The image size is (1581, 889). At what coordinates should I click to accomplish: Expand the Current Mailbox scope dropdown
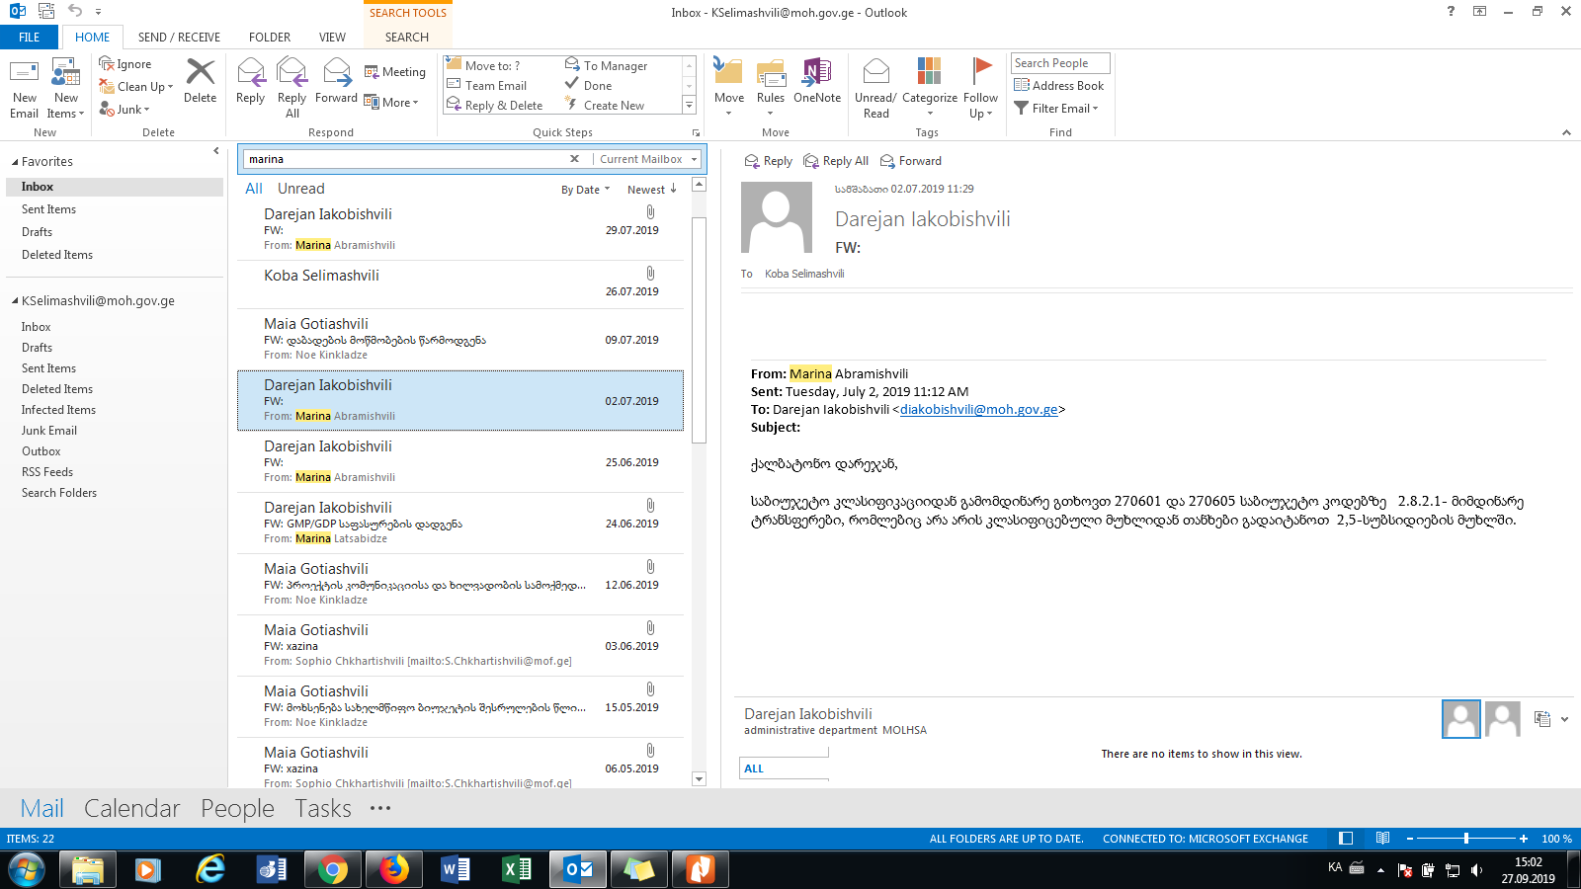[695, 159]
